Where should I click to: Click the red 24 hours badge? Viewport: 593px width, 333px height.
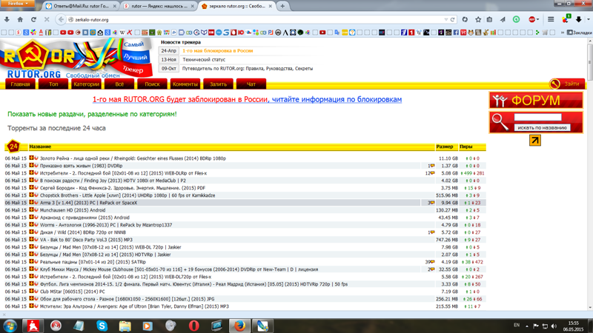13,146
